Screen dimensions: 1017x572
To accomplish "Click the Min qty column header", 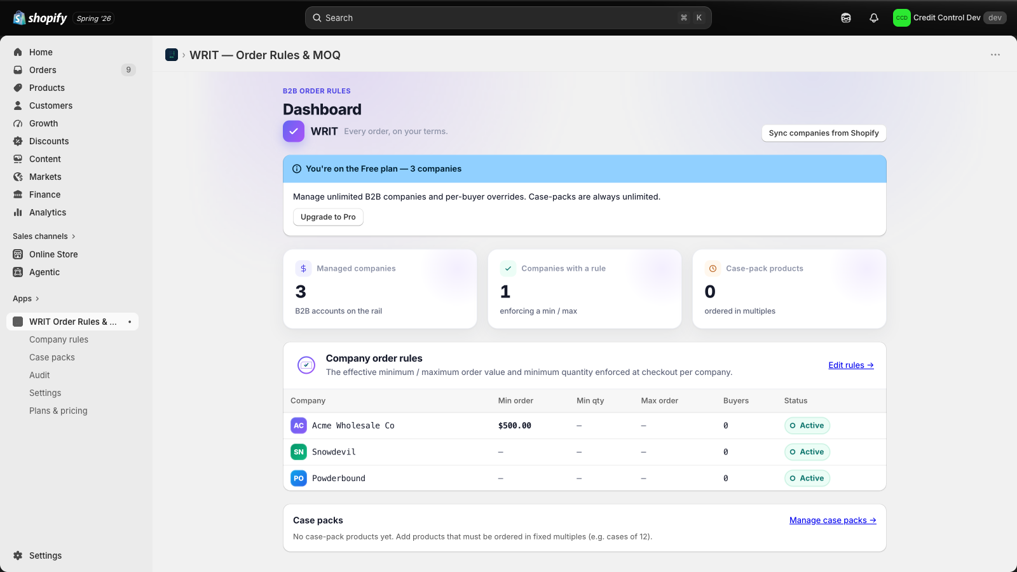I will [590, 401].
